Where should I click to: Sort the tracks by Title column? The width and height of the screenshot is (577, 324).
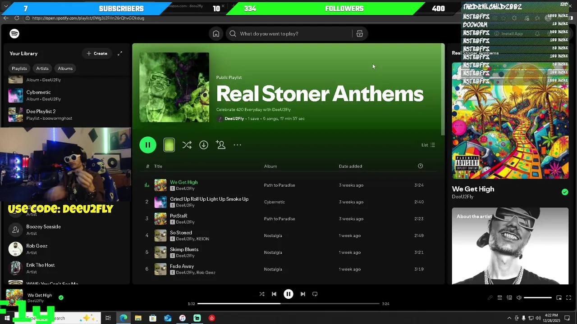(158, 166)
